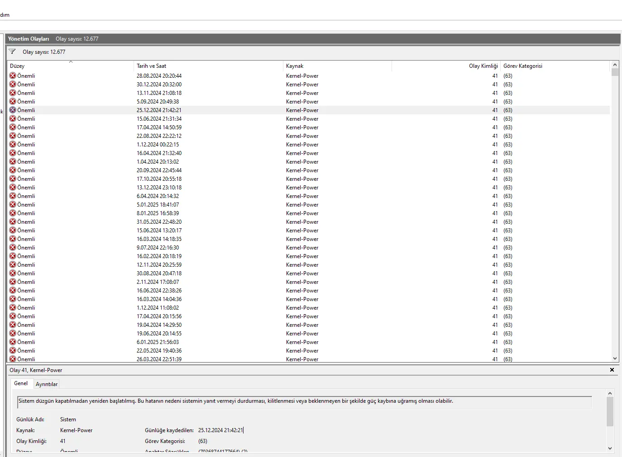The image size is (622, 457).
Task: Click the error icon on the 17.04.2024 14:50:59 row
Action: point(13,127)
